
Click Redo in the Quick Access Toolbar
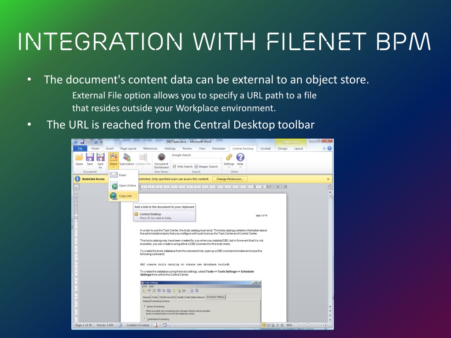pyautogui.click(x=96, y=142)
